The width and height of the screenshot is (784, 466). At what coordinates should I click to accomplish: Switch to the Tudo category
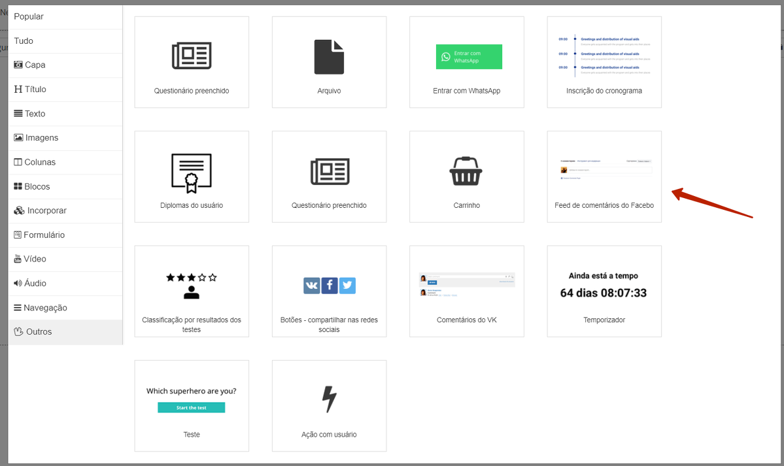pyautogui.click(x=24, y=41)
